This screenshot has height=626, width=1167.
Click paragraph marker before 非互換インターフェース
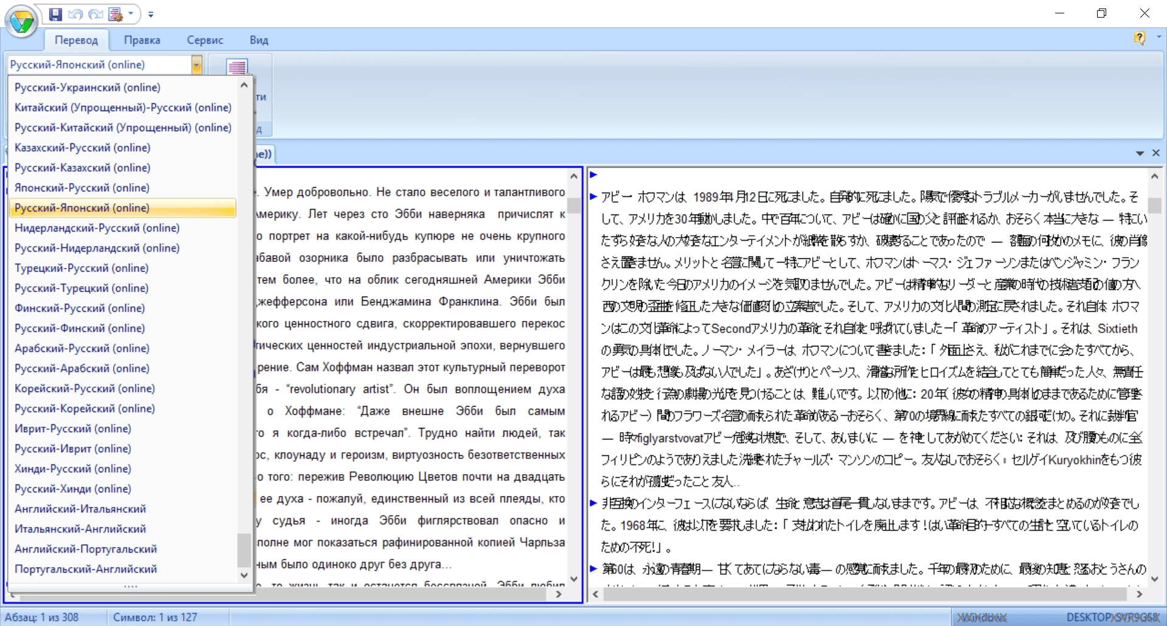pos(594,503)
